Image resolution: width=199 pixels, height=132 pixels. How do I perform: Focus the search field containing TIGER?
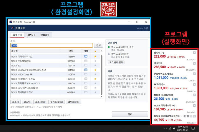[52, 45]
